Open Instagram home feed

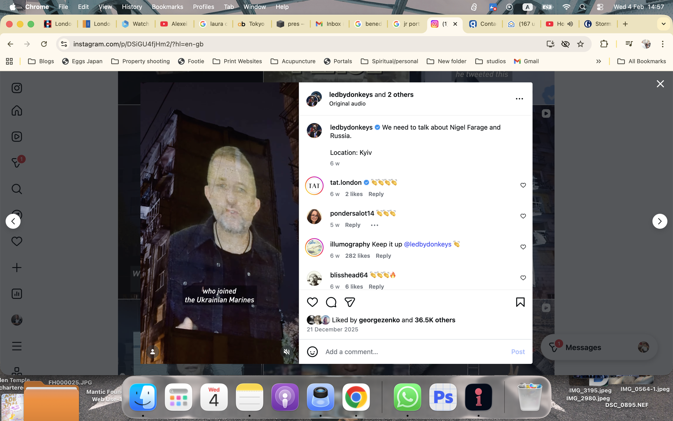point(17,110)
